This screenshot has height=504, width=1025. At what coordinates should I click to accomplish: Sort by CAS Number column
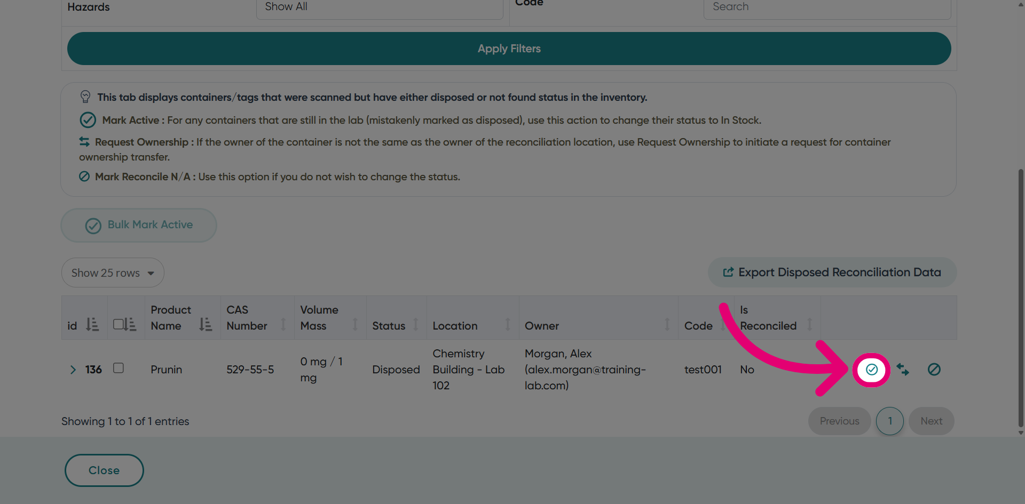(283, 324)
